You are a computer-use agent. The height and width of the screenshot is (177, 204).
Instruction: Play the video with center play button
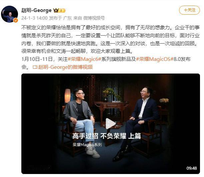coord(110,124)
